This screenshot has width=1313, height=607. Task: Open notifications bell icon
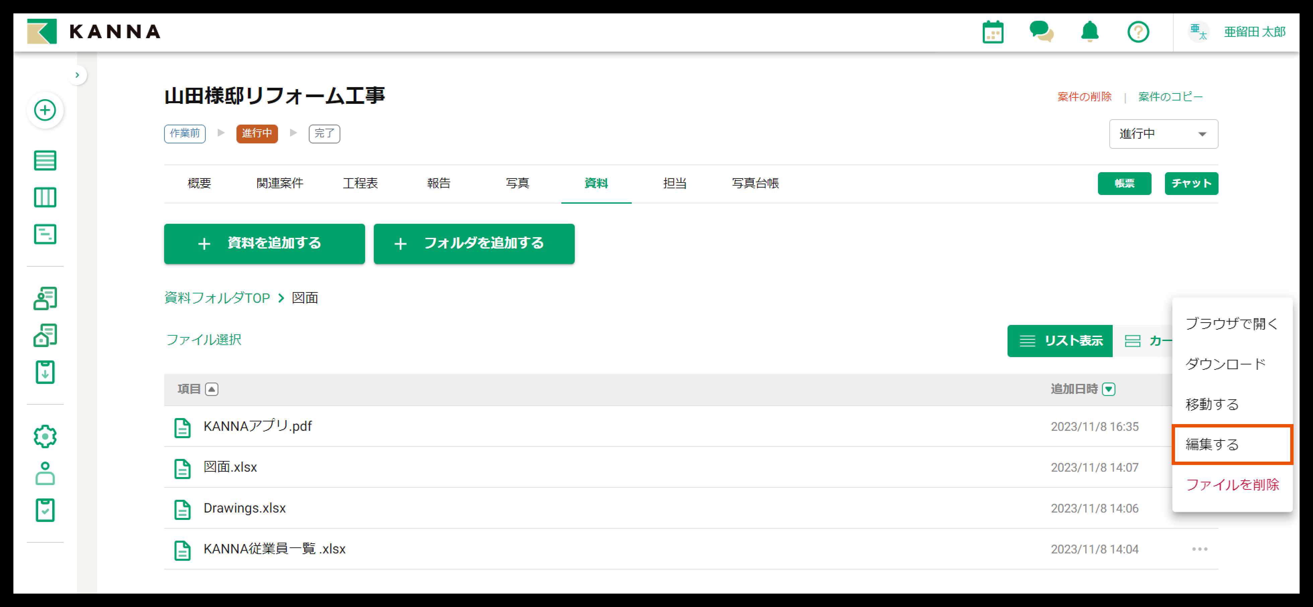(1090, 31)
